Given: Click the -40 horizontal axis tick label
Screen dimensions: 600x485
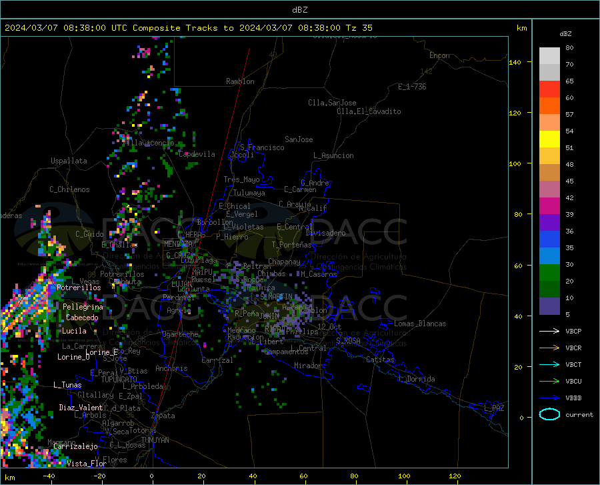Looking at the screenshot, I should coord(49,476).
